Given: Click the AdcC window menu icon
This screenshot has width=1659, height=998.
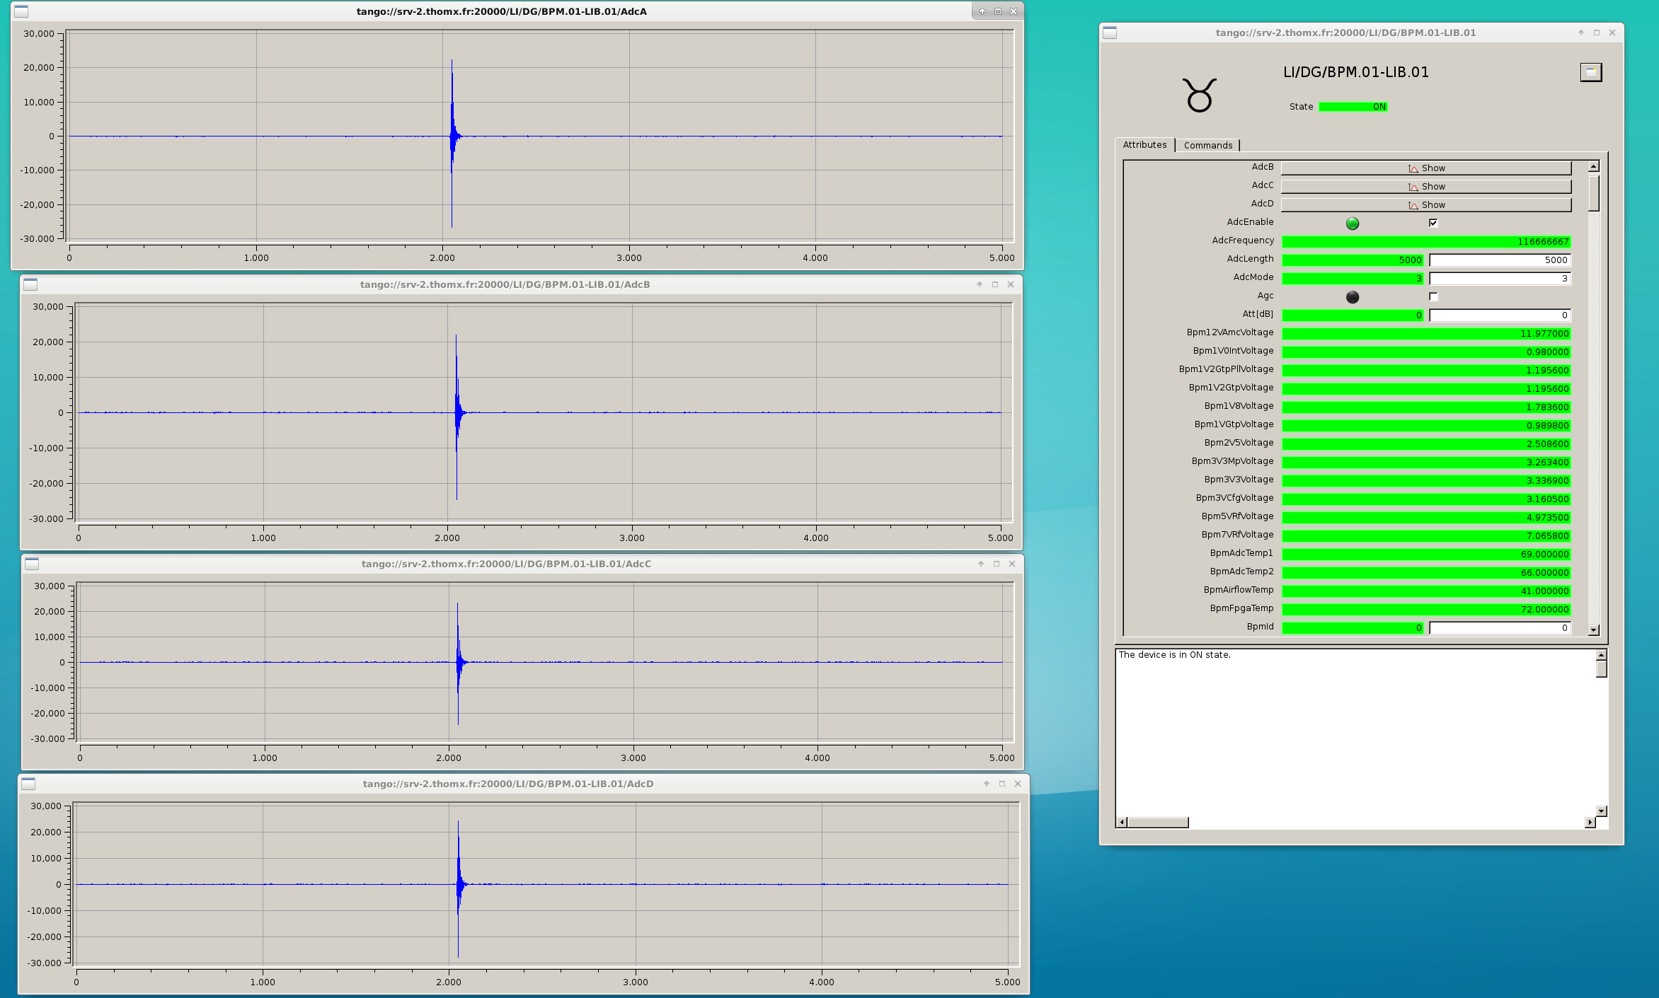Looking at the screenshot, I should [x=32, y=564].
